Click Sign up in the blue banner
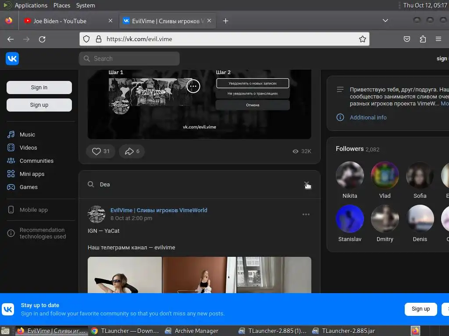The image size is (449, 336). (x=420, y=309)
